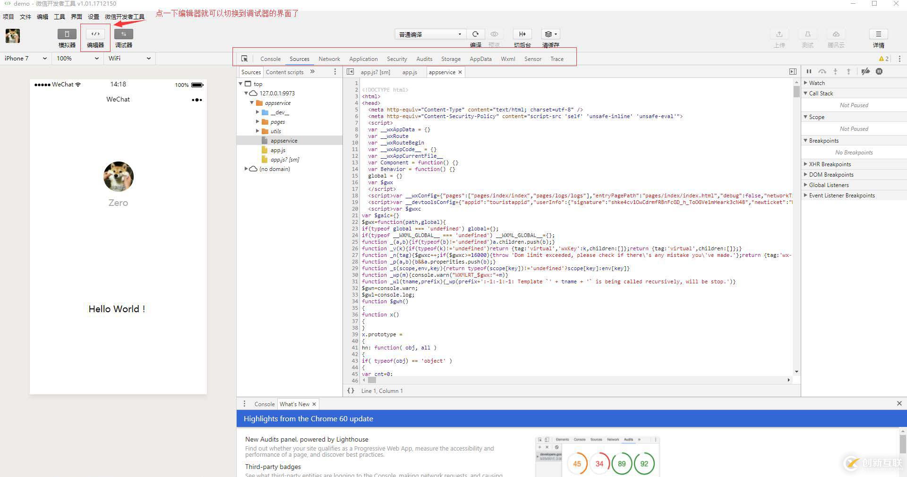Viewport: 907px width, 477px height.
Task: Toggle deactivate breakpoints
Action: (865, 72)
